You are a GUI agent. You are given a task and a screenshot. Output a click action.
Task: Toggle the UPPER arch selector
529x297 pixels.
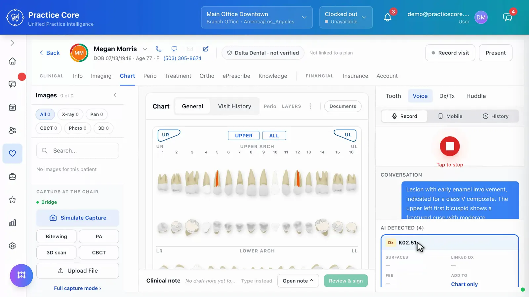[244, 136]
